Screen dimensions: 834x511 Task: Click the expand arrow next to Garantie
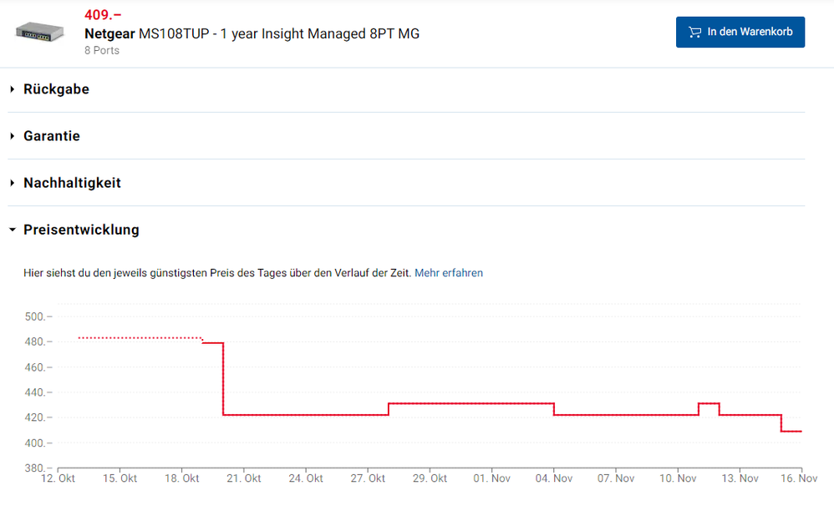point(10,136)
